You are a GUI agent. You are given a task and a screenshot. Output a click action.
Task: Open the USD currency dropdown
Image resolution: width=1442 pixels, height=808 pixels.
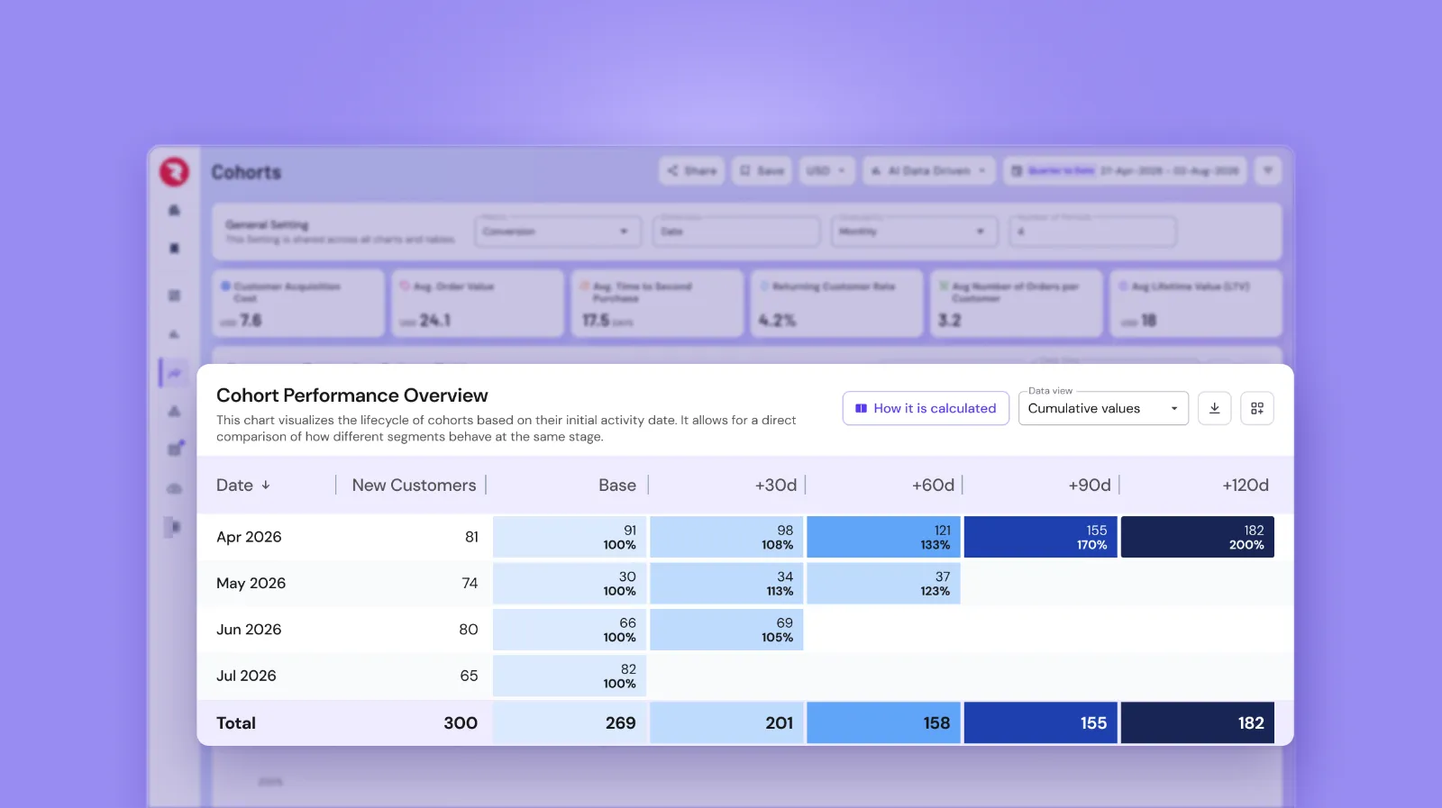[x=826, y=170]
